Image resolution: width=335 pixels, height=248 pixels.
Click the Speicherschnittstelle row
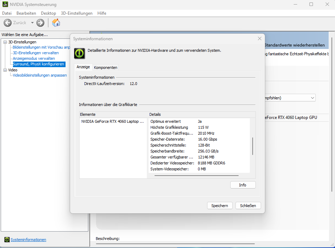click(199, 145)
